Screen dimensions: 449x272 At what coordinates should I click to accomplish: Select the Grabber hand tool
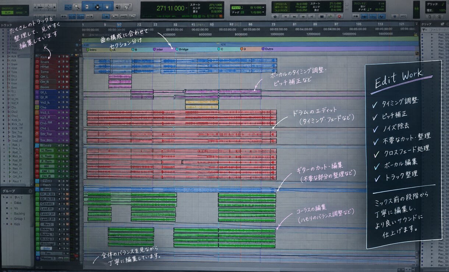click(x=108, y=7)
